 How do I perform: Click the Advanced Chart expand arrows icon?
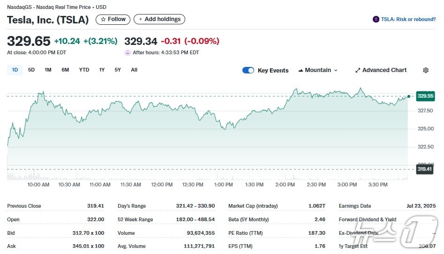pos(358,70)
